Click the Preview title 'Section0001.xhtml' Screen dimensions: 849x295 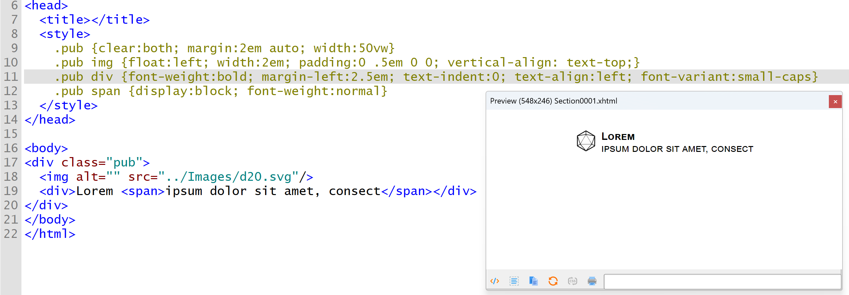click(x=586, y=101)
